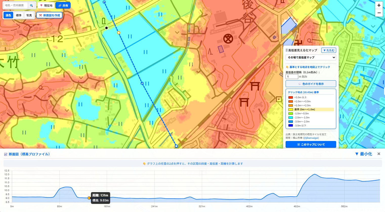
Task: Switch map style to 淡色
Action: 8,15
